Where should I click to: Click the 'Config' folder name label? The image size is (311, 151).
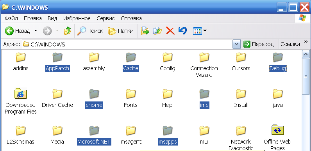[x=168, y=68]
